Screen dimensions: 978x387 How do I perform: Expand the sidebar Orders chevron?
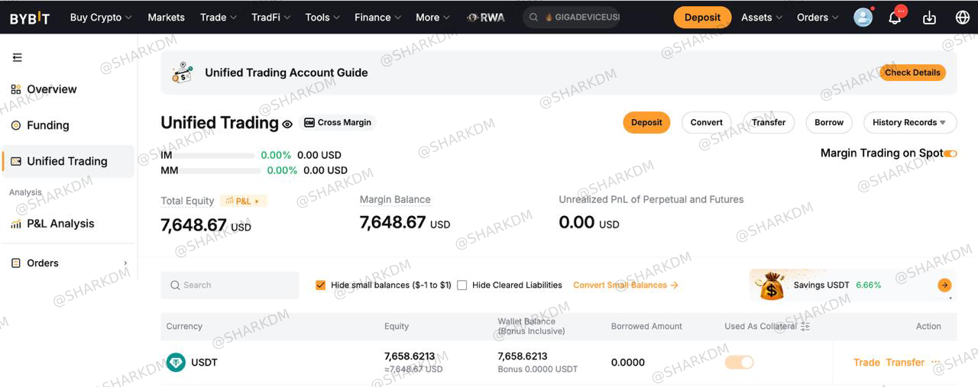[126, 263]
